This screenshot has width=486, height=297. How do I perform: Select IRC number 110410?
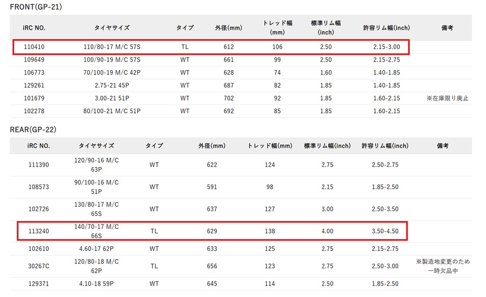pyautogui.click(x=34, y=47)
